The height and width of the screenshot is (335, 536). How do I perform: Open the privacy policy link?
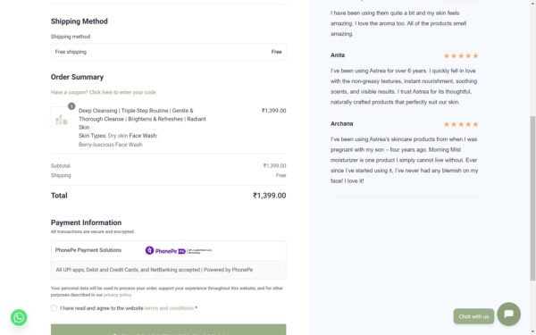click(117, 295)
